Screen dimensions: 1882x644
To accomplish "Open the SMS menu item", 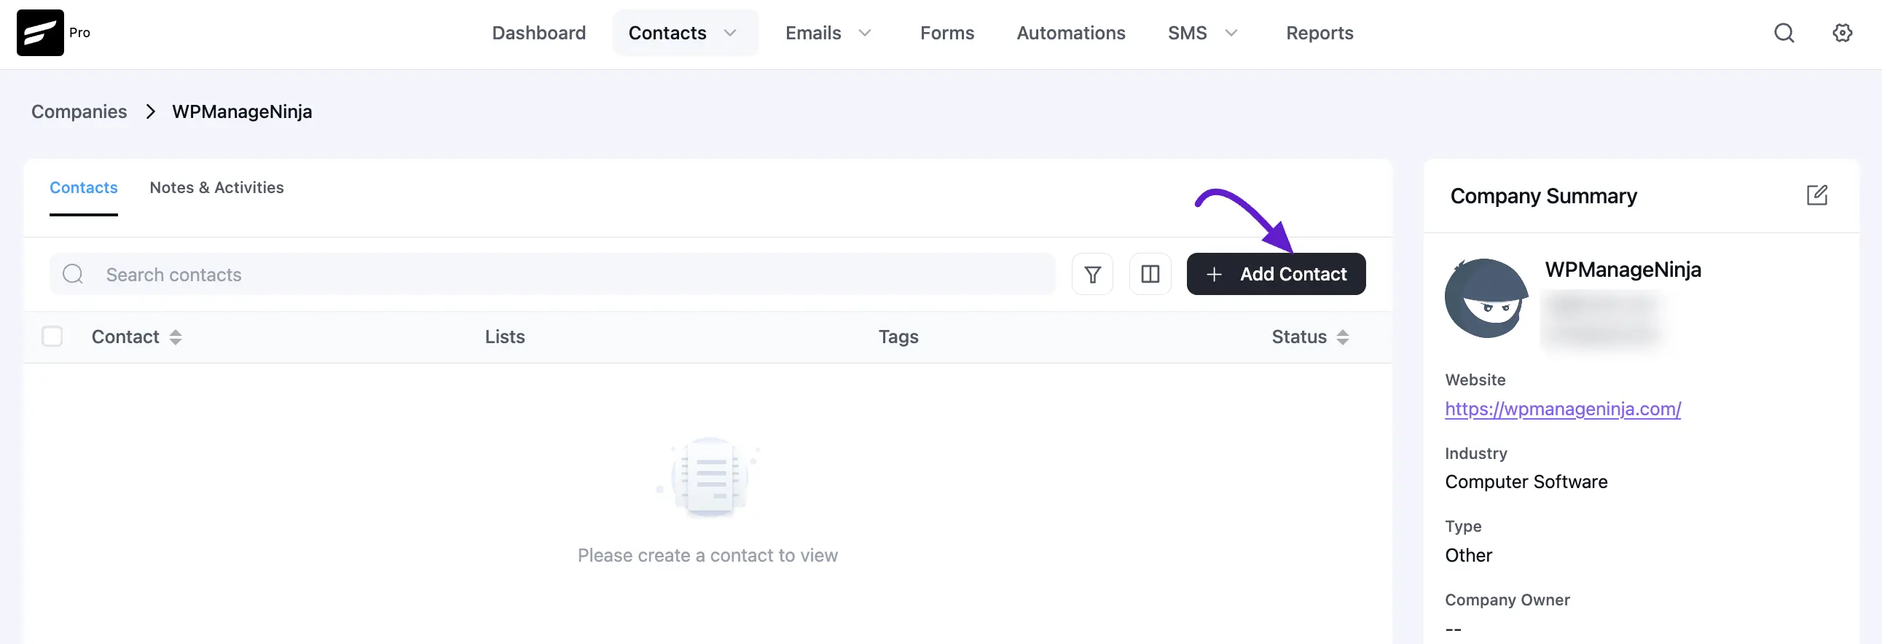I will pos(1187,33).
